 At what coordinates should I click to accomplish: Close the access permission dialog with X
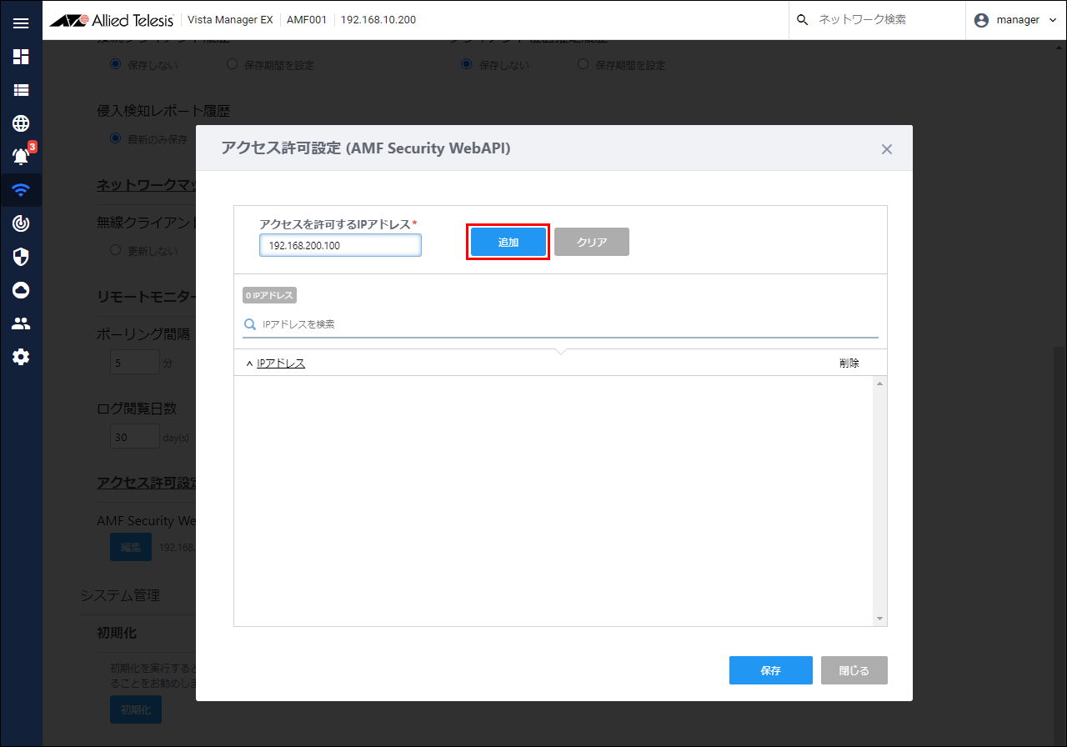coord(886,149)
